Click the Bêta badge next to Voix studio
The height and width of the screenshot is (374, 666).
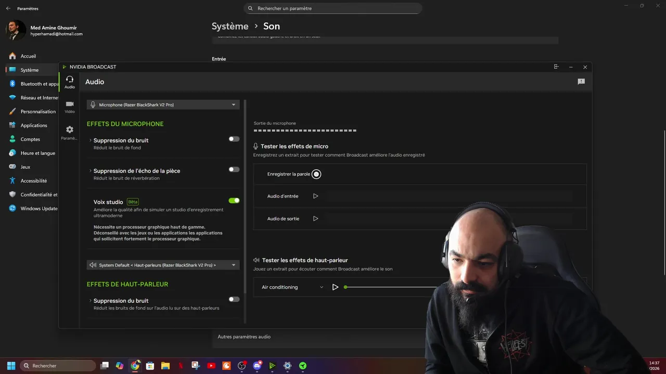pyautogui.click(x=133, y=202)
